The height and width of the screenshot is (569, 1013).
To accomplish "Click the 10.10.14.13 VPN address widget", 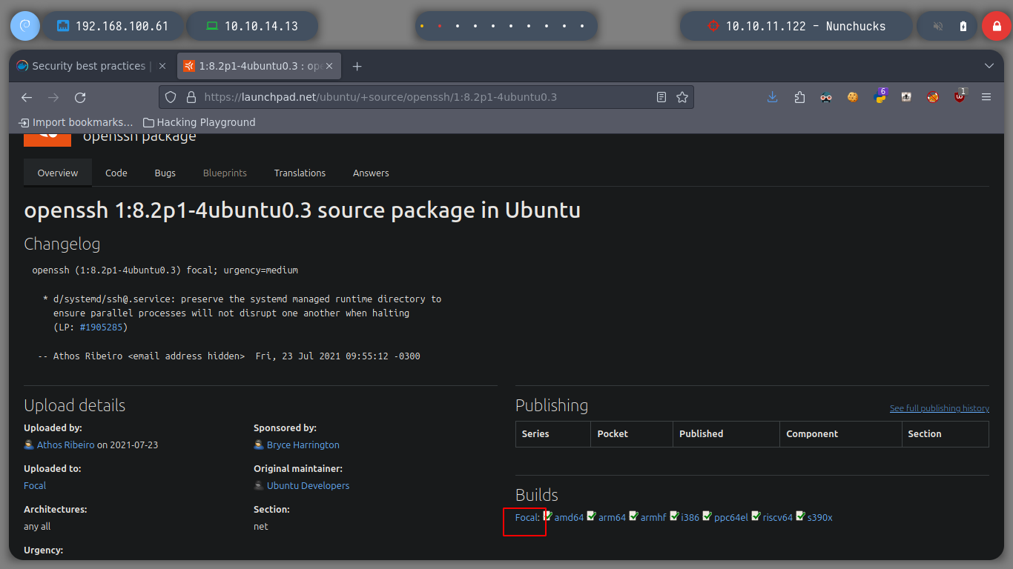I will click(x=252, y=26).
